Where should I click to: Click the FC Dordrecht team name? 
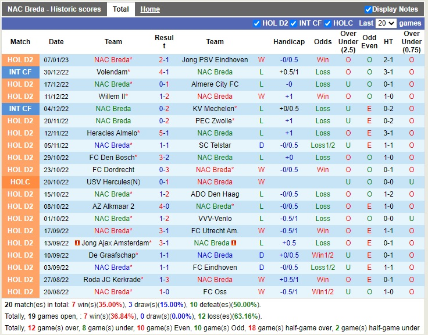coord(113,170)
